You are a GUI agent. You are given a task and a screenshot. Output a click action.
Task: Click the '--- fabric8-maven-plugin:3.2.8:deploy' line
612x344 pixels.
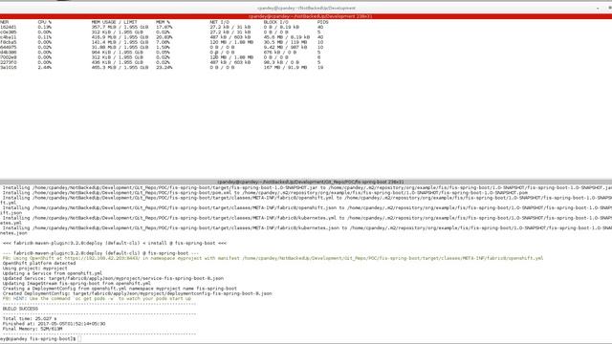(x=100, y=253)
